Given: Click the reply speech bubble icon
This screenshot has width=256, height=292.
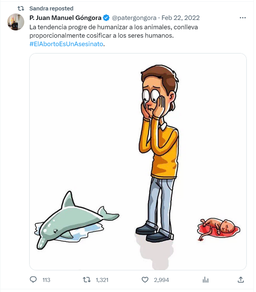Looking at the screenshot, I should coord(33,280).
